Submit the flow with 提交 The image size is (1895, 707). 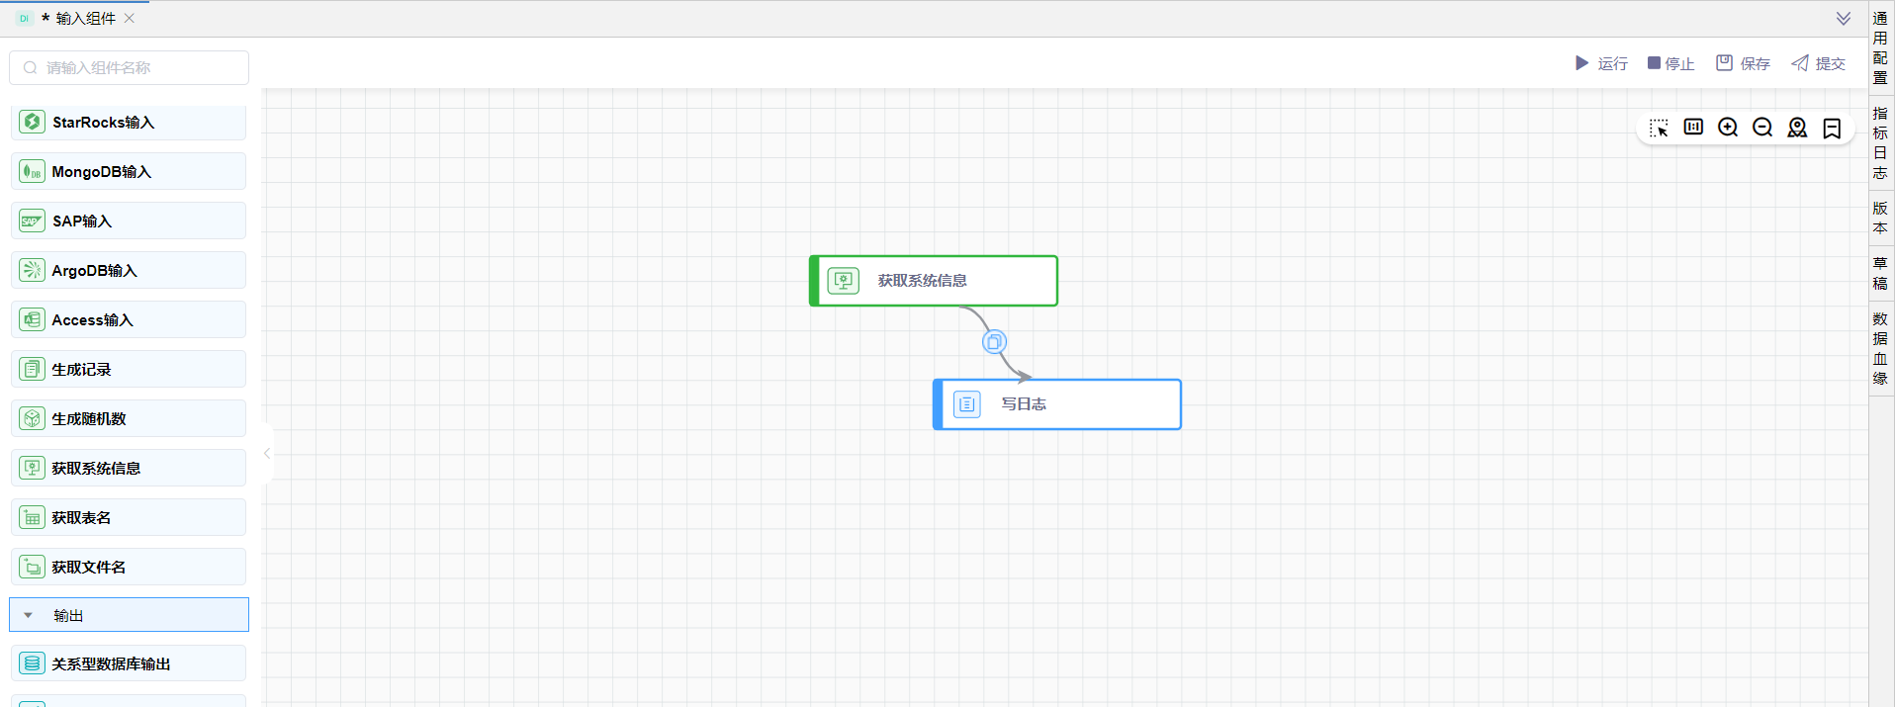click(1819, 63)
